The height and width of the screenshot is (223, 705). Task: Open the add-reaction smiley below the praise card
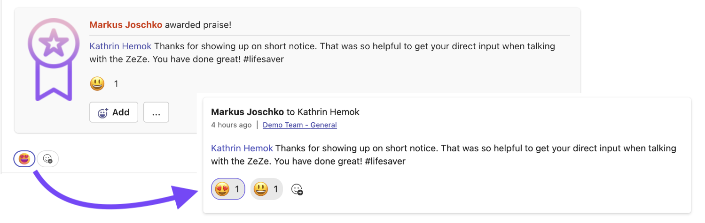point(48,159)
